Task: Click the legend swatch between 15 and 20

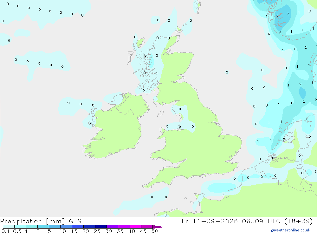Action: [78, 227]
